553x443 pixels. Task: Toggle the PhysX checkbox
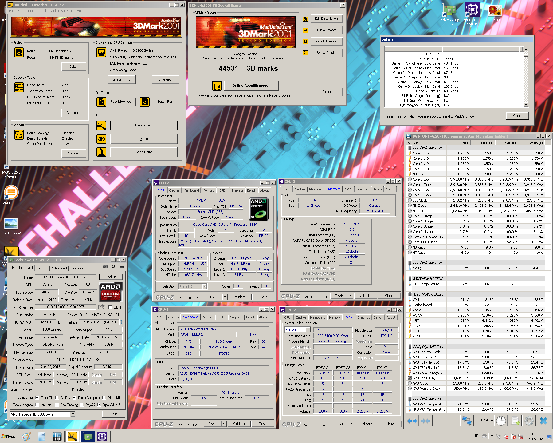click(x=82, y=405)
